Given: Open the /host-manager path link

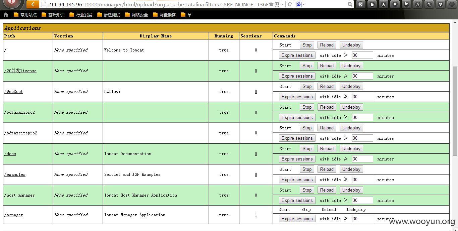Looking at the screenshot, I should click(19, 195).
